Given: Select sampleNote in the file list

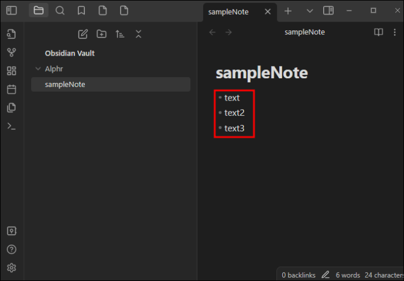Looking at the screenshot, I should coord(111,84).
